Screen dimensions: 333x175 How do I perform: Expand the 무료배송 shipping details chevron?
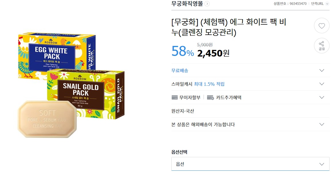click(x=322, y=71)
